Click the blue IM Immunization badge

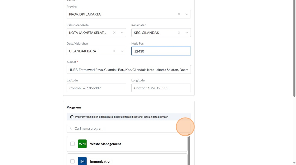82,161
